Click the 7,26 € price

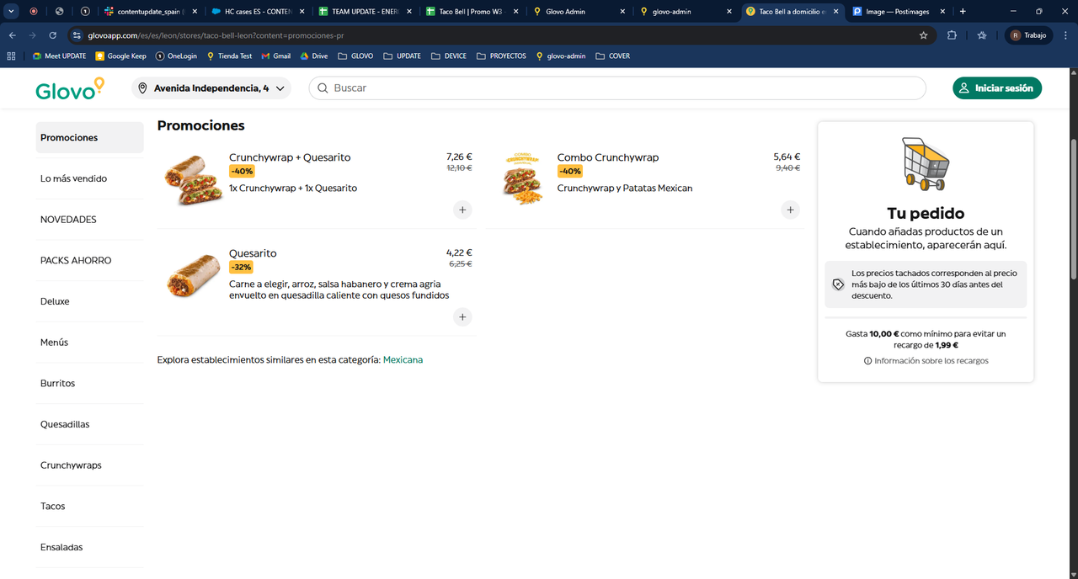459,157
